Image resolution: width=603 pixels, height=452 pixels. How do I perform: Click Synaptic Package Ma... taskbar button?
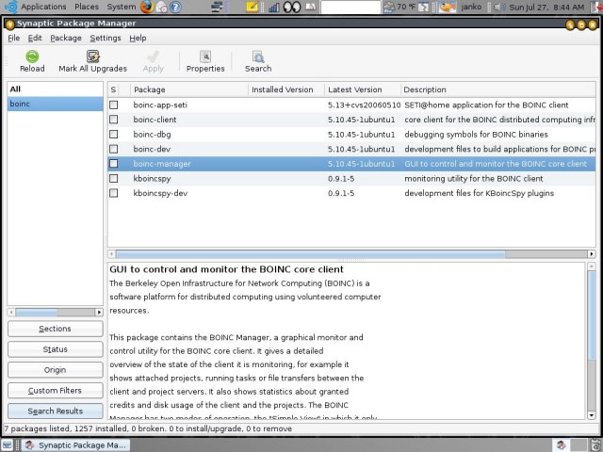75,445
